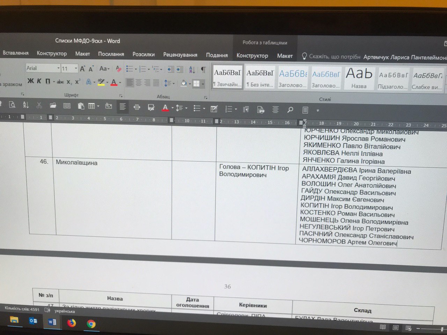
Task: Toggle superscript formatting
Action: pos(78,82)
